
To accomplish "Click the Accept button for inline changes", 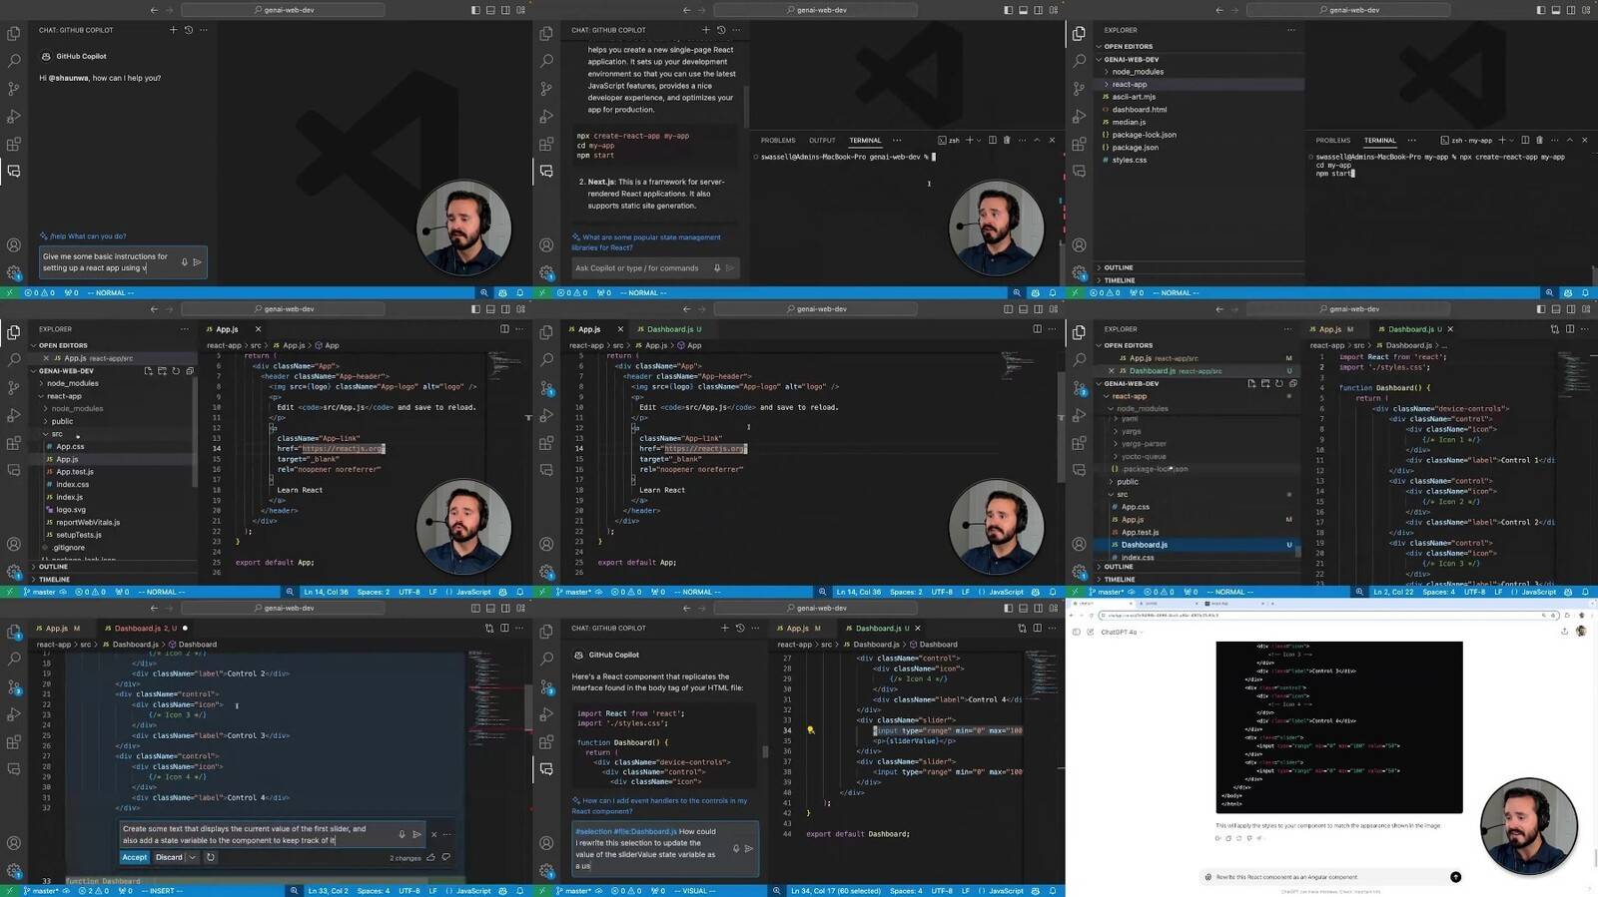I will coord(135,857).
